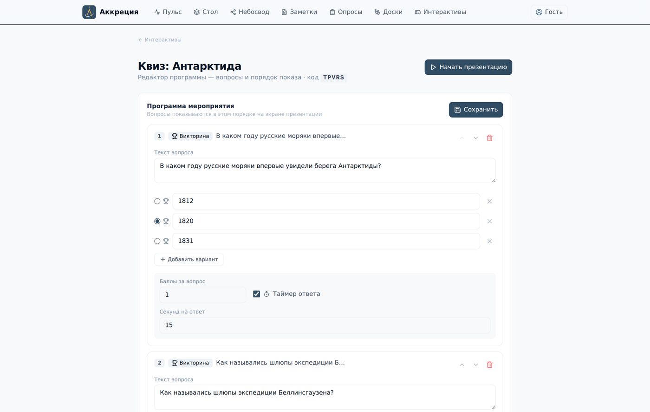Start the presentation with Начать презентацию

[468, 67]
